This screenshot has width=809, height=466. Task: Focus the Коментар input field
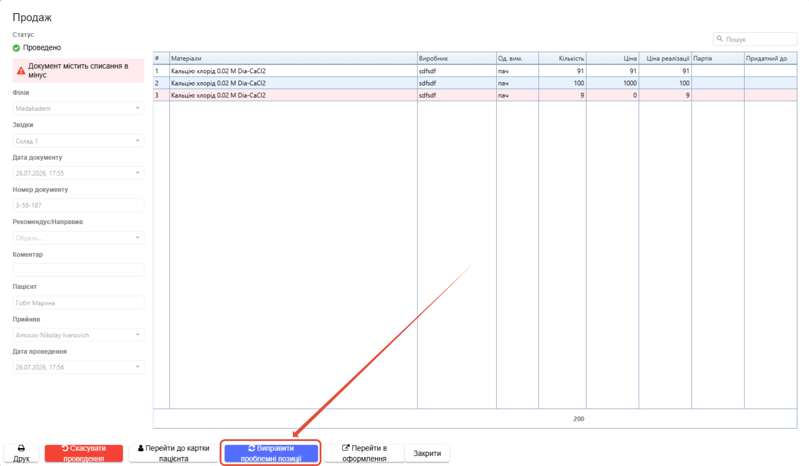click(x=79, y=270)
